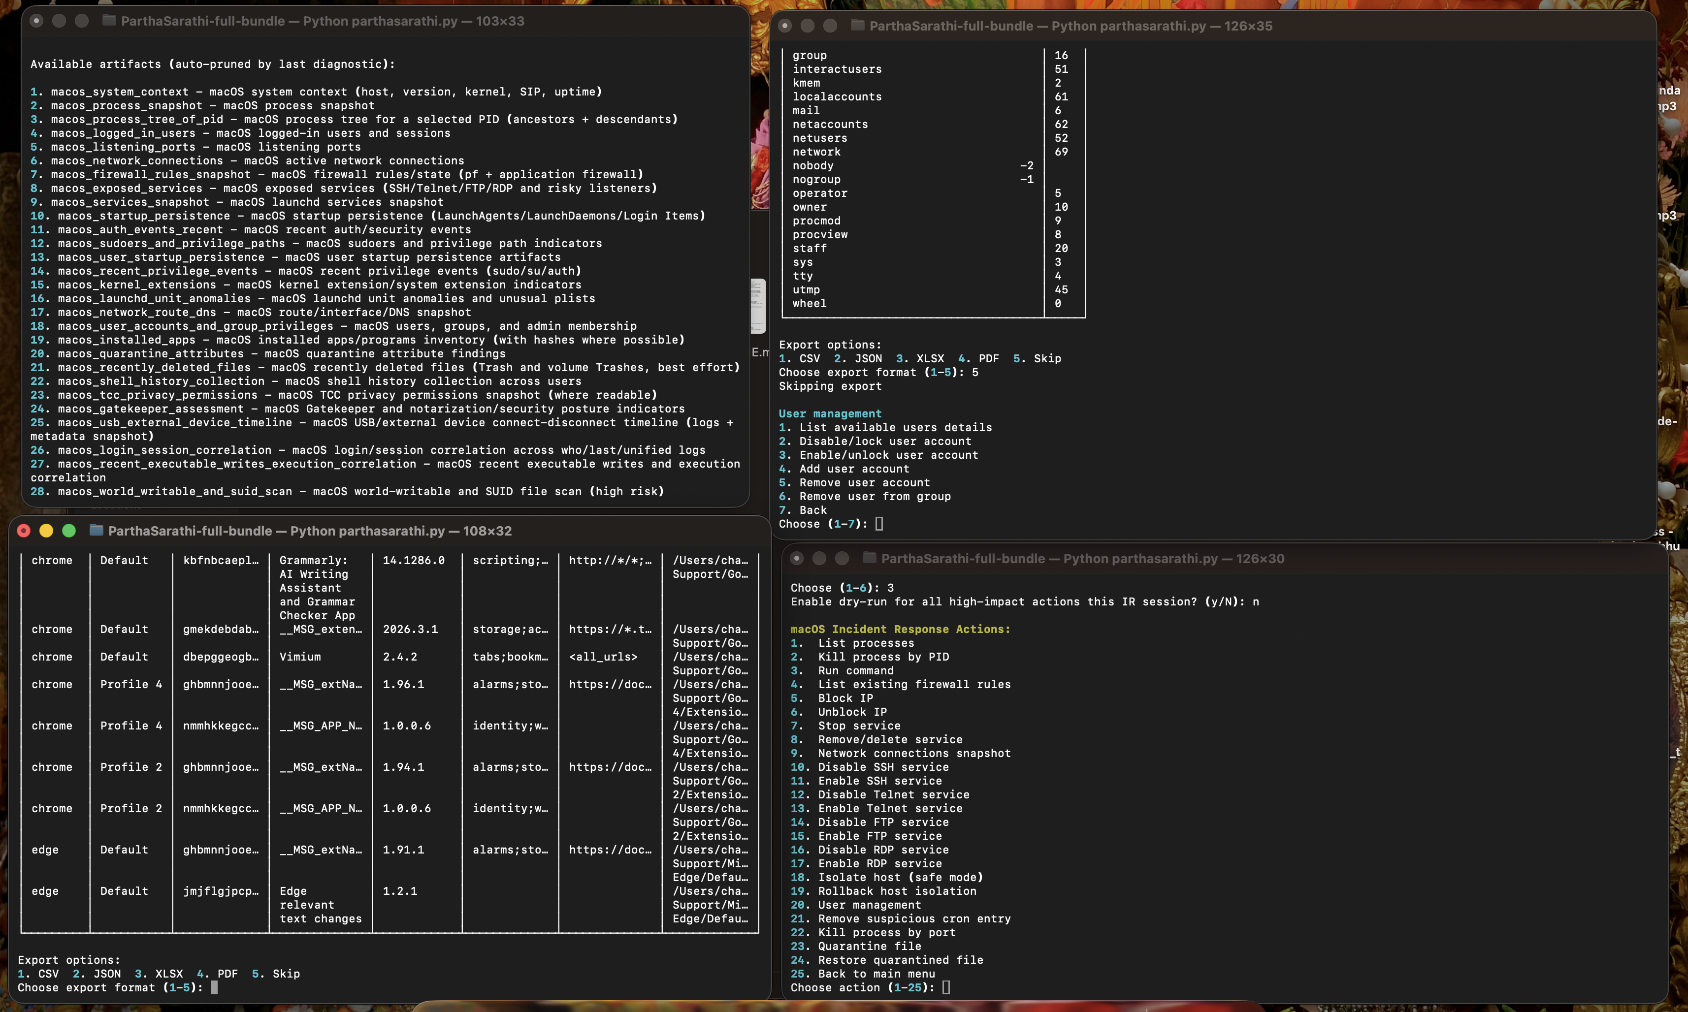The image size is (1688, 1012).
Task: Click 'CSV' export option in the 108×32 window
Action: 48,973
